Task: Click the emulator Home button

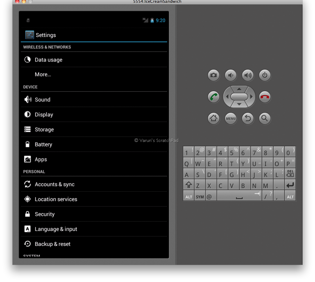Action: (x=213, y=118)
